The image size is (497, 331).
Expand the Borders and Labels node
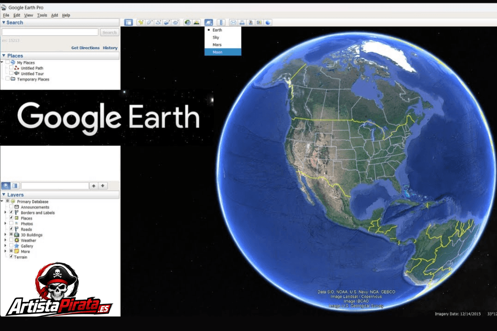coord(5,212)
